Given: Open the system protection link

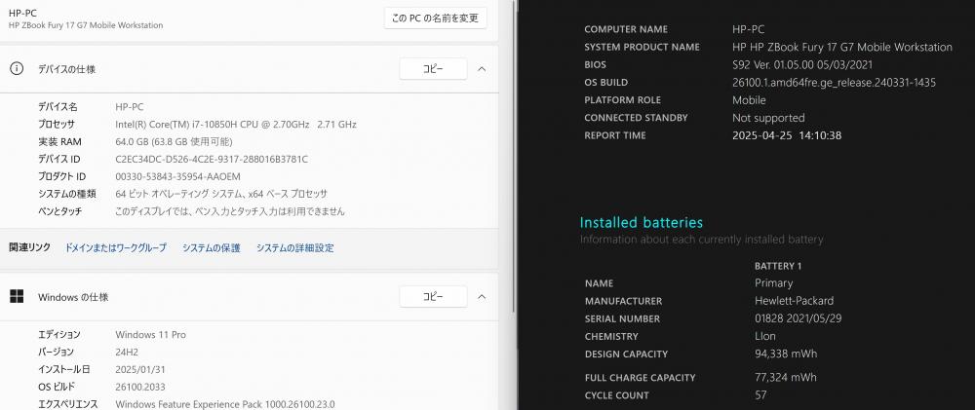Looking at the screenshot, I should point(212,248).
